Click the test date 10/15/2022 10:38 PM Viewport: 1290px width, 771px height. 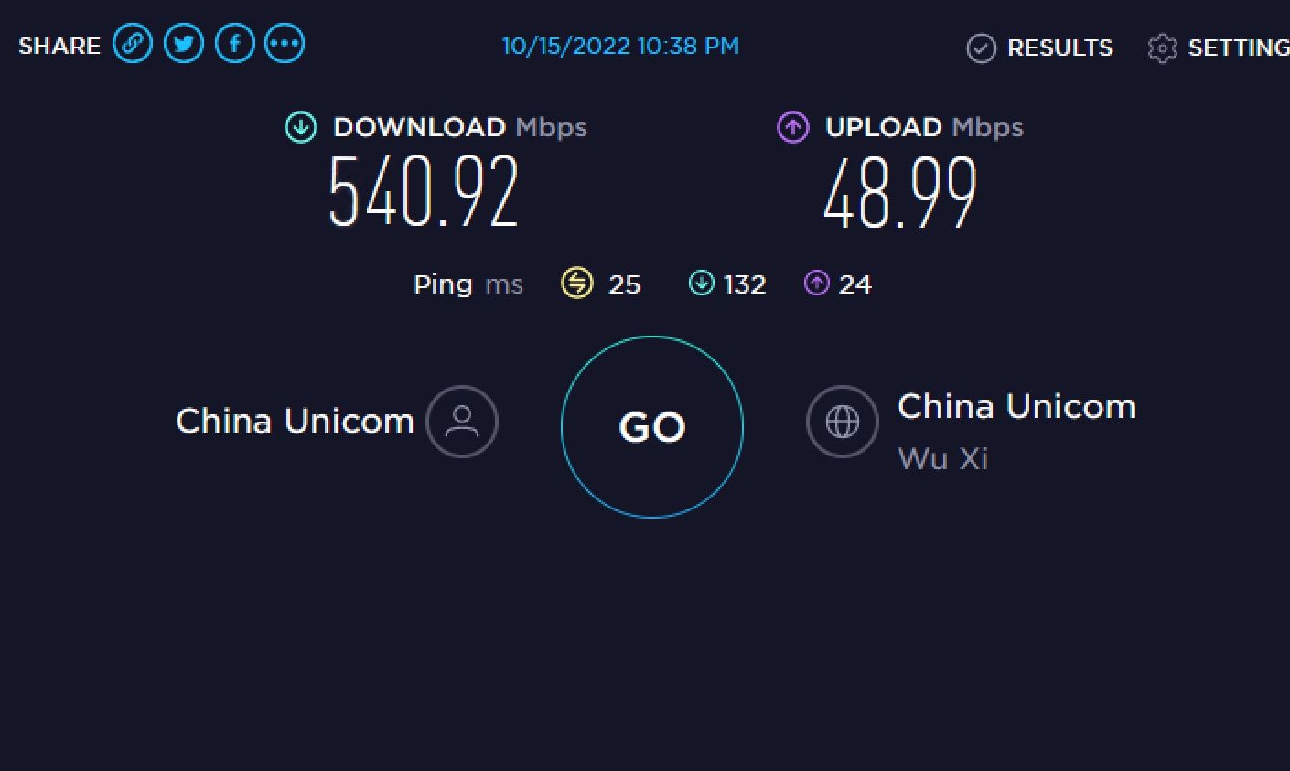[620, 46]
